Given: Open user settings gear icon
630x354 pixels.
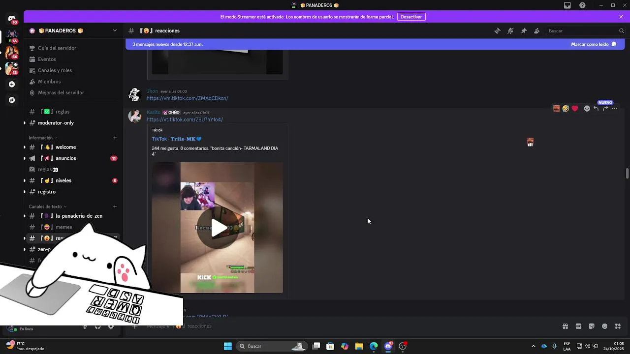Looking at the screenshot, I should click(x=111, y=326).
